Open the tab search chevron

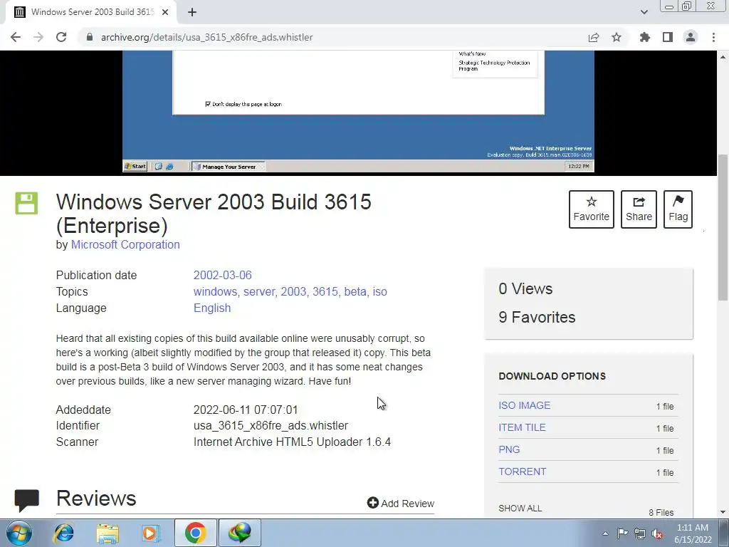[644, 12]
